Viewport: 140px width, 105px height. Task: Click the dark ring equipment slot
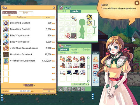pos(74,36)
